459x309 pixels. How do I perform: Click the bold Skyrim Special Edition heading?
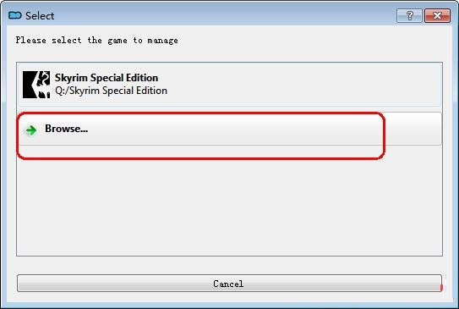pos(107,78)
